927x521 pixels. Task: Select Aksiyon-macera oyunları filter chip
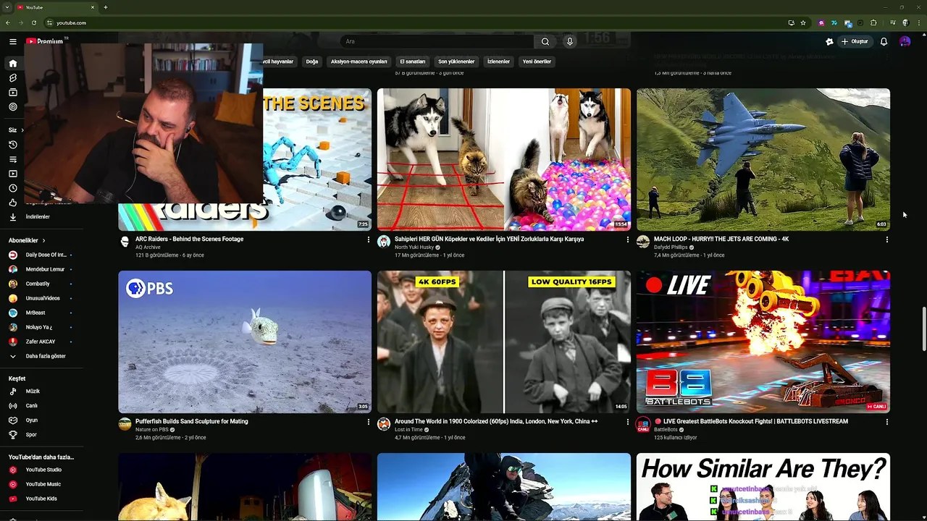pos(358,62)
